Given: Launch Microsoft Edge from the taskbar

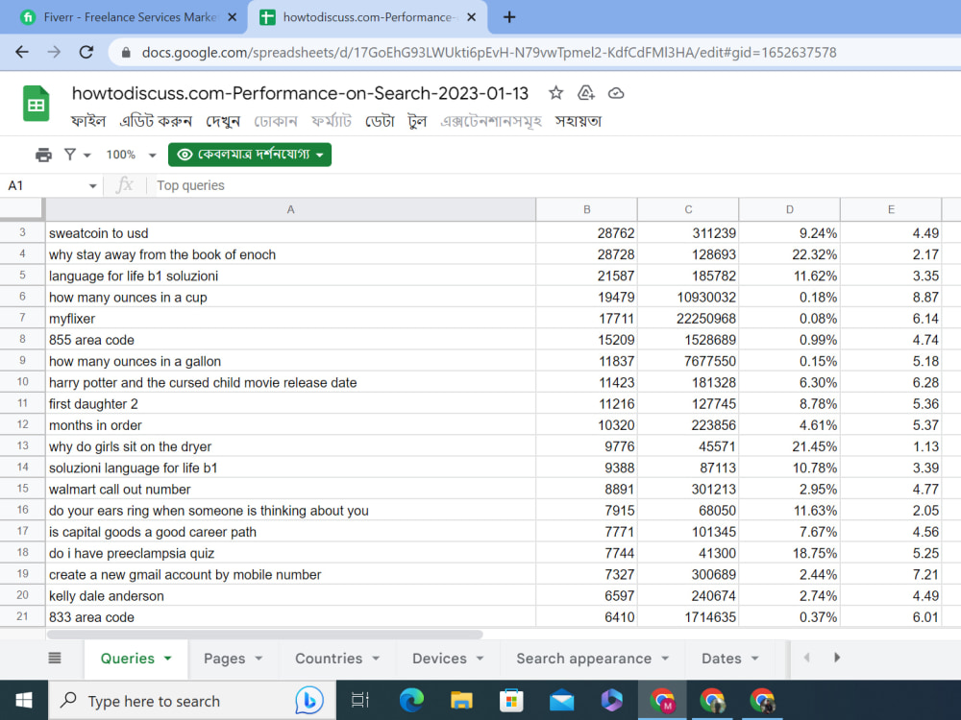Looking at the screenshot, I should coord(411,700).
